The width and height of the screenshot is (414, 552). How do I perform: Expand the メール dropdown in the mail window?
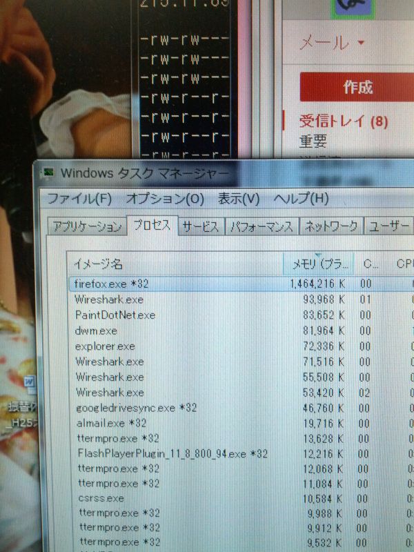click(x=332, y=43)
